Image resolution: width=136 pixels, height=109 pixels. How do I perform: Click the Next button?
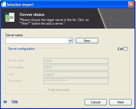click(120, 102)
